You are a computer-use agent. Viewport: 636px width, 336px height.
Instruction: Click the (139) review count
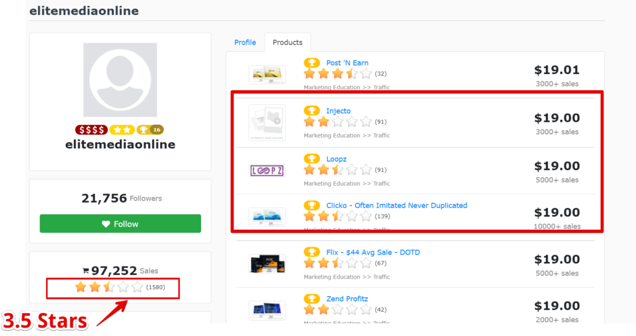point(382,216)
